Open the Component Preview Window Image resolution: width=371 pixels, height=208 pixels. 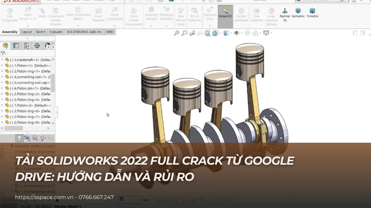tap(55, 17)
